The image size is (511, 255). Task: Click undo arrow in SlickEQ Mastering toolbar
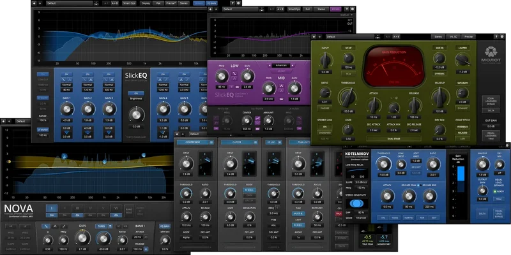[35, 3]
